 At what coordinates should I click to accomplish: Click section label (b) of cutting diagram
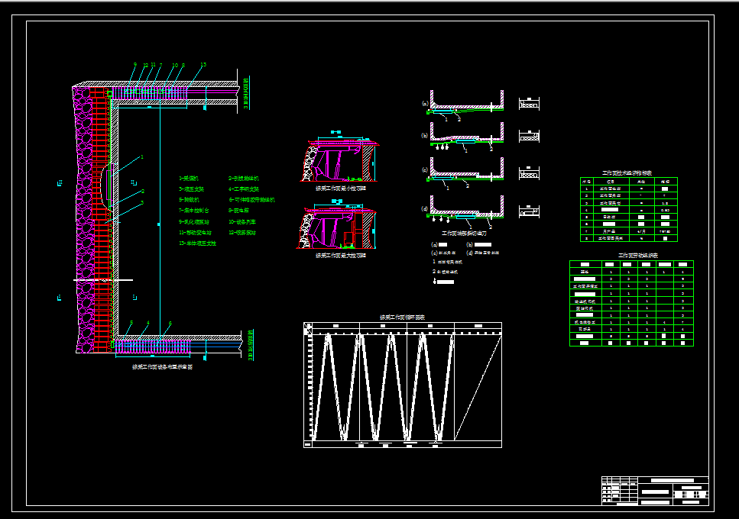pos(425,136)
